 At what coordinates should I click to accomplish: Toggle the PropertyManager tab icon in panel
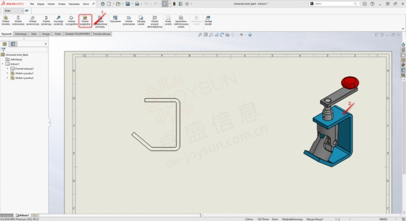[13, 44]
